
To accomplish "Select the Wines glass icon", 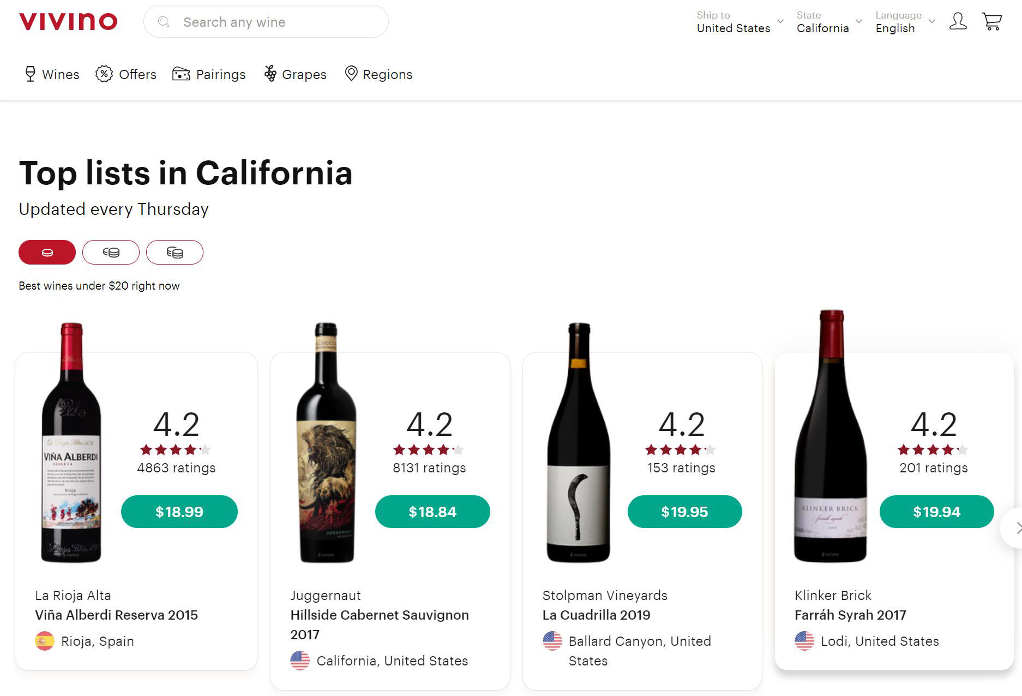I will pyautogui.click(x=31, y=74).
